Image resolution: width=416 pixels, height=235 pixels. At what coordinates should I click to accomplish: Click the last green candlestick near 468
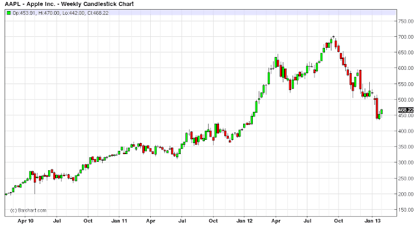click(382, 112)
